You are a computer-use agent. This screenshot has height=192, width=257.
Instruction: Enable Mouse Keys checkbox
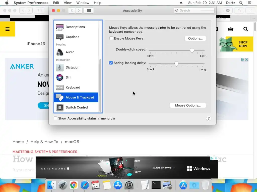111,38
